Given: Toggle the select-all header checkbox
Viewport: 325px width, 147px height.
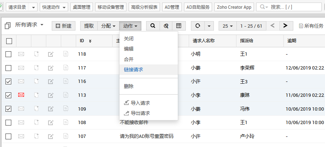Looking at the screenshot, I should click(x=9, y=41).
